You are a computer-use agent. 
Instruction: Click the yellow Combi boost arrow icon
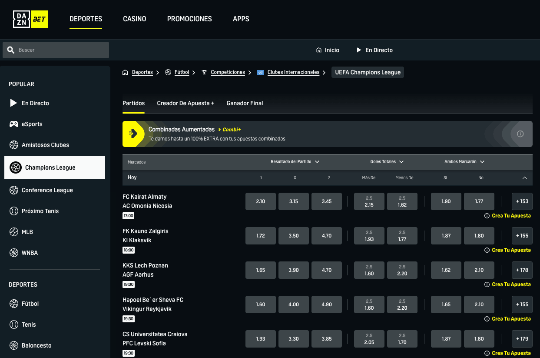(x=133, y=134)
